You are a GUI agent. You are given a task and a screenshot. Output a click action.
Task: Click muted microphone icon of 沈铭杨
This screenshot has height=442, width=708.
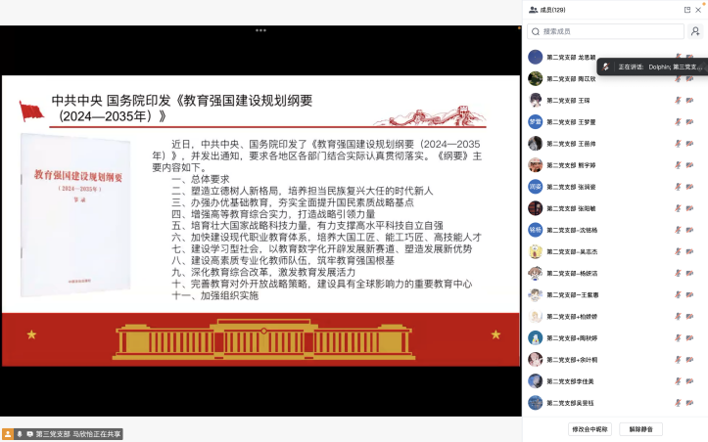(678, 230)
